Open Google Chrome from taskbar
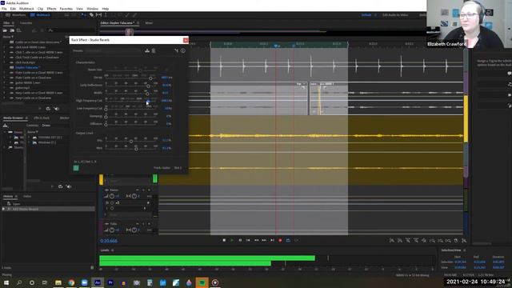 [x=71, y=282]
